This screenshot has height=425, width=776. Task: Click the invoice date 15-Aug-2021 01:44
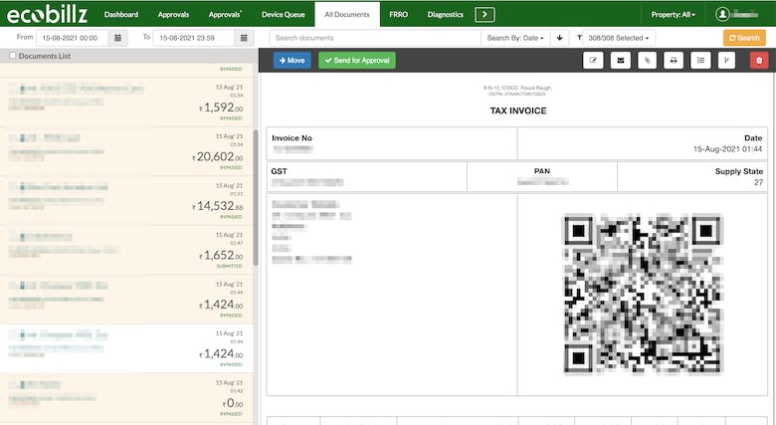click(x=727, y=149)
